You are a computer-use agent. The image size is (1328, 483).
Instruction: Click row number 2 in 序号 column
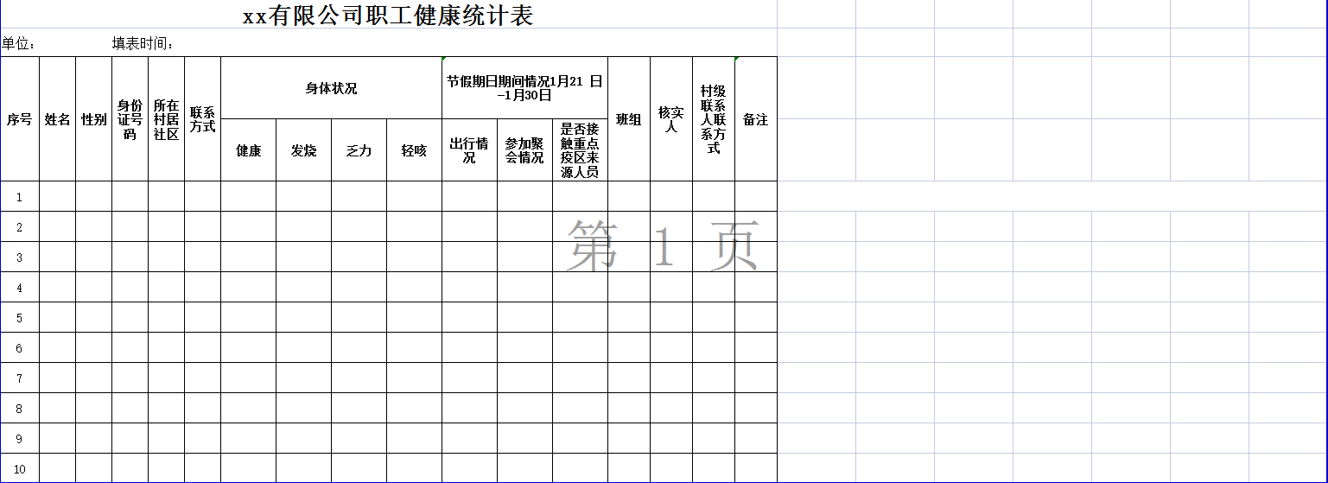20,226
